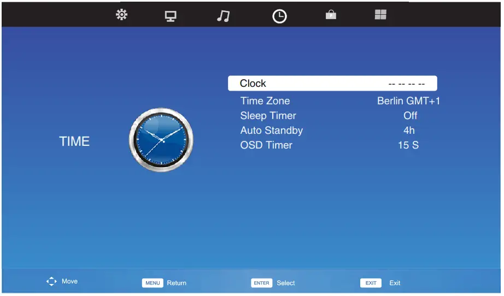
Task: Click the TIME heading text
Action: point(74,141)
